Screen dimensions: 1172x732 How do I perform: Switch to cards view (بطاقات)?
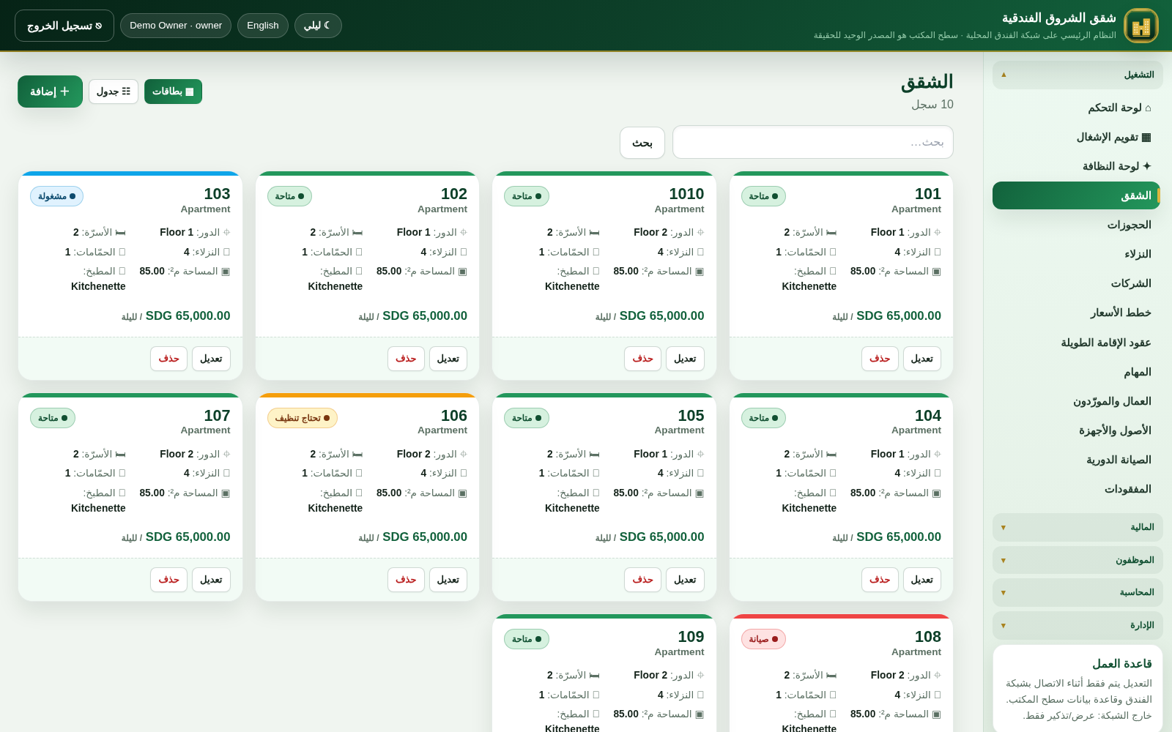tap(173, 91)
